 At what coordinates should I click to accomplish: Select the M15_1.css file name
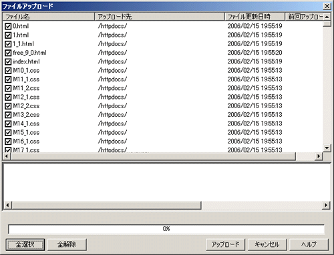pyautogui.click(x=26, y=133)
